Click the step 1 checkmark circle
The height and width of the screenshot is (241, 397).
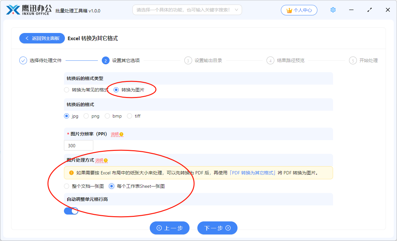[23, 60]
